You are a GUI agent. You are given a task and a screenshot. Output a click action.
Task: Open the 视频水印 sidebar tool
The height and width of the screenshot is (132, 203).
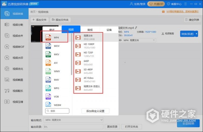tap(14, 58)
